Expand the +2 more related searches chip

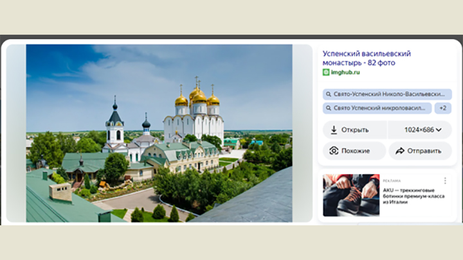[442, 108]
